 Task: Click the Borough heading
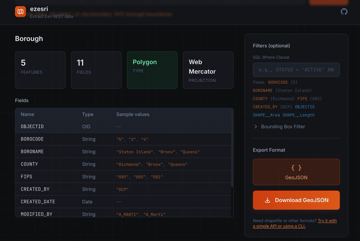point(29,39)
